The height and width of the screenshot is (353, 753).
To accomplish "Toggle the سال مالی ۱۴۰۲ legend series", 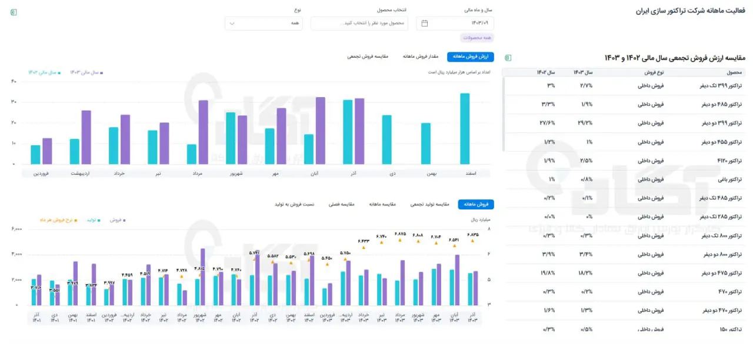I will [x=45, y=72].
